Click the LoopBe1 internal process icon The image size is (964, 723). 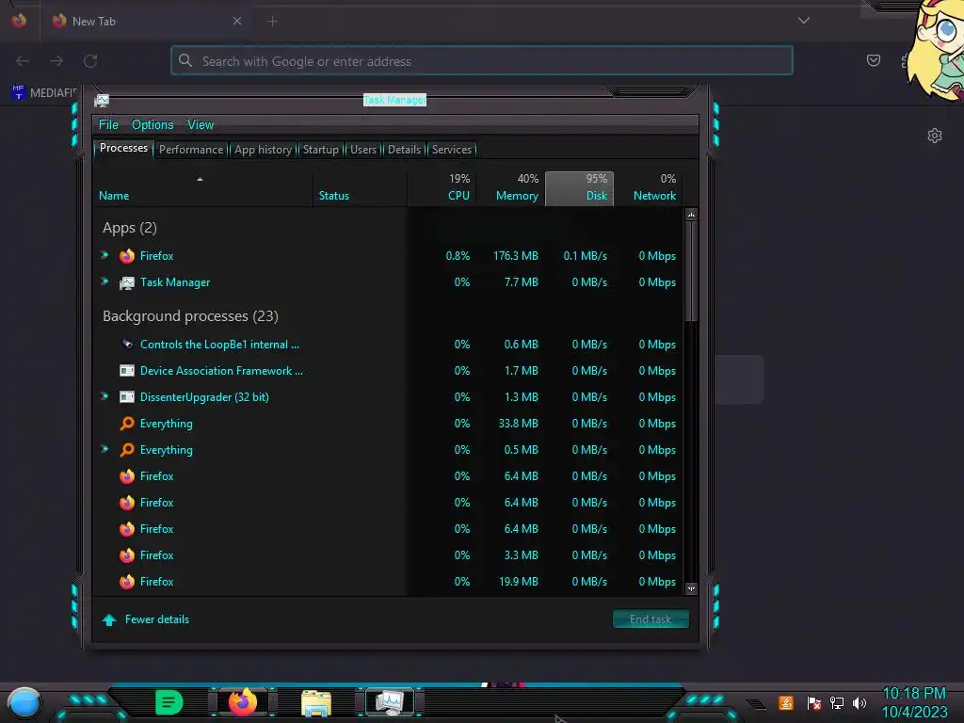[127, 345]
